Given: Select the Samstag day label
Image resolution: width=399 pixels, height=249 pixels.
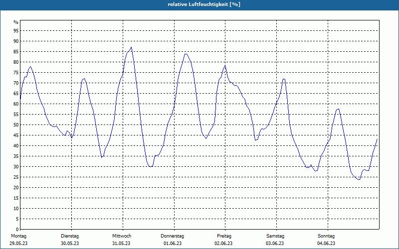Looking at the screenshot, I should coord(275,236).
